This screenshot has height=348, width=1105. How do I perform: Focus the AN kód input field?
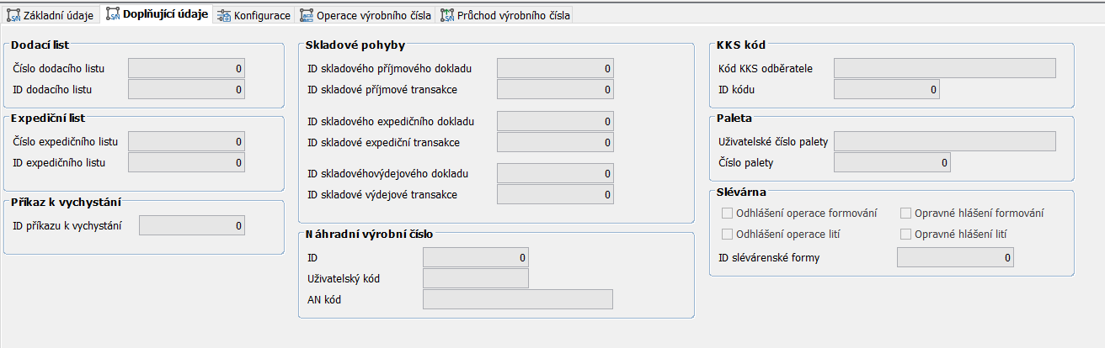click(517, 300)
